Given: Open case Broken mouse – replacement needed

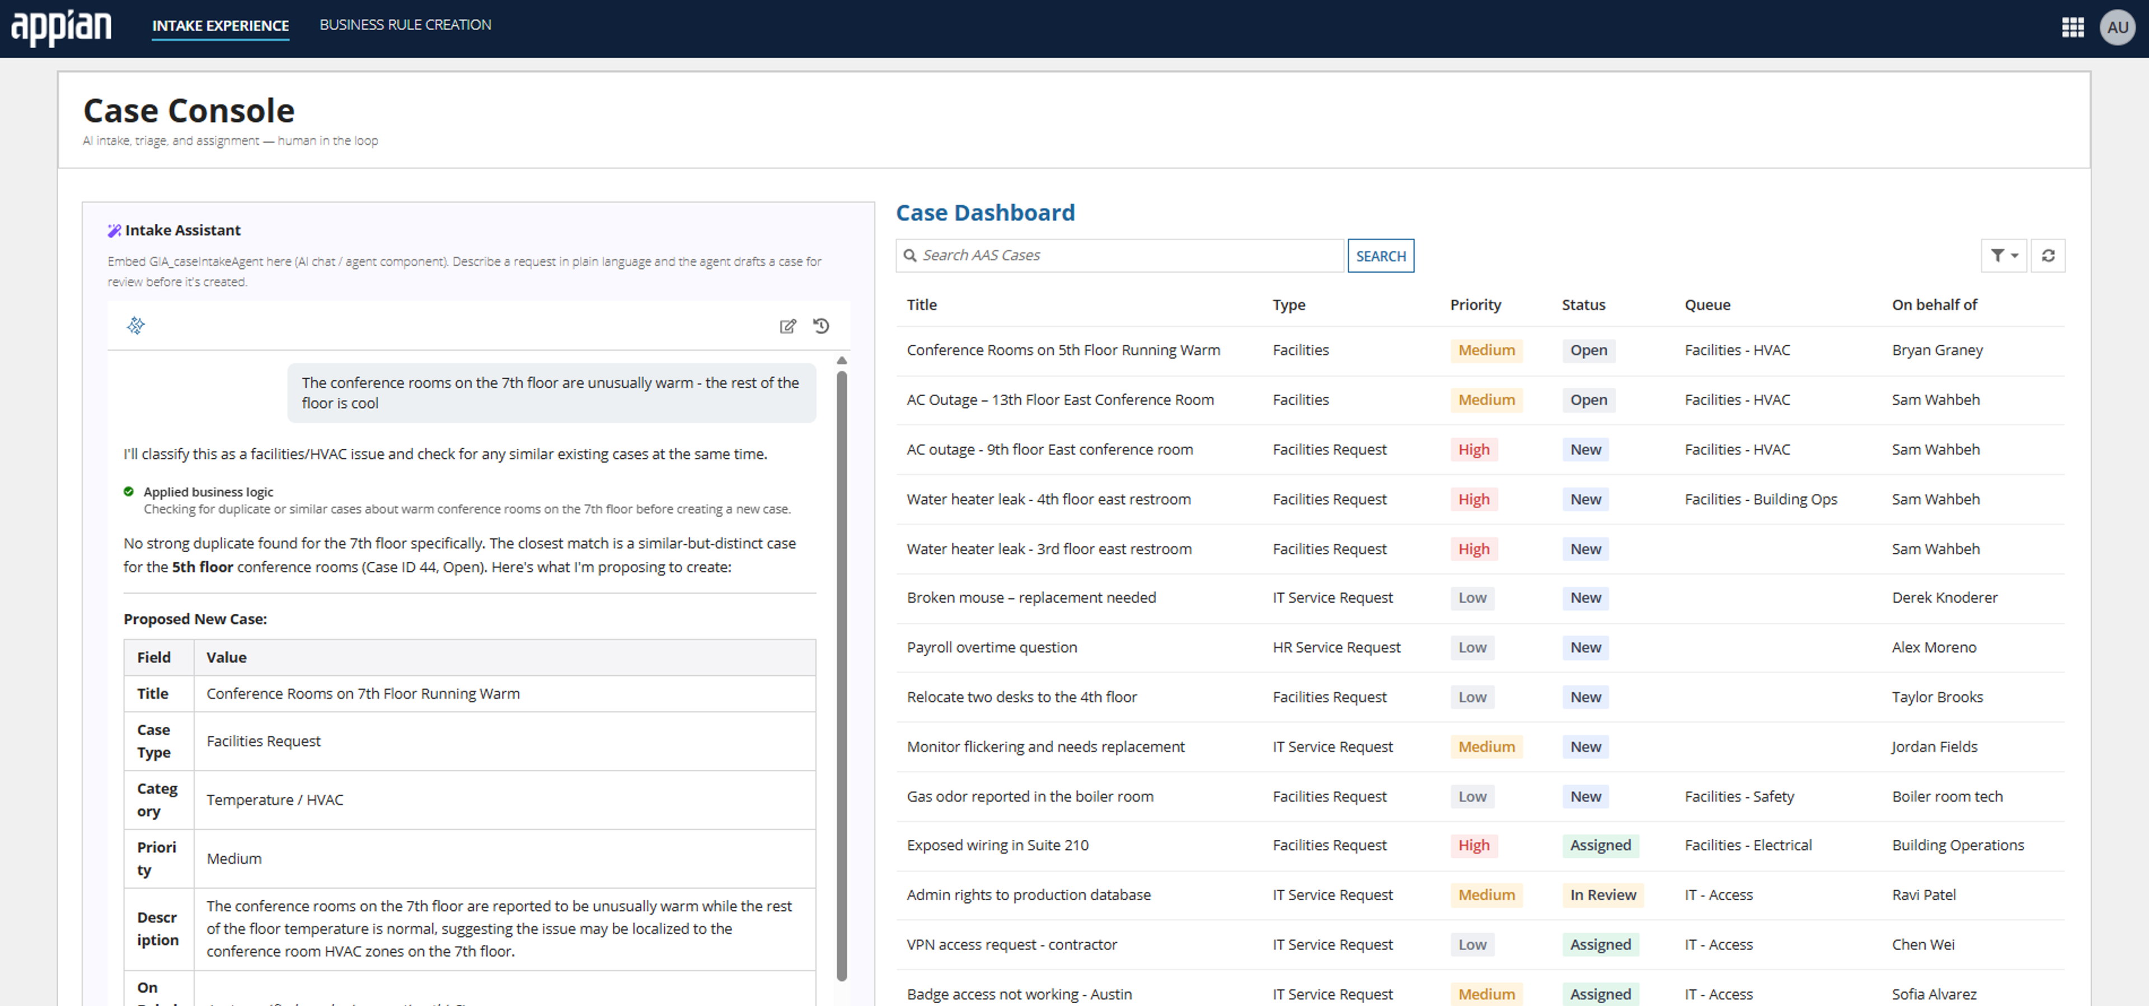Looking at the screenshot, I should [1031, 597].
